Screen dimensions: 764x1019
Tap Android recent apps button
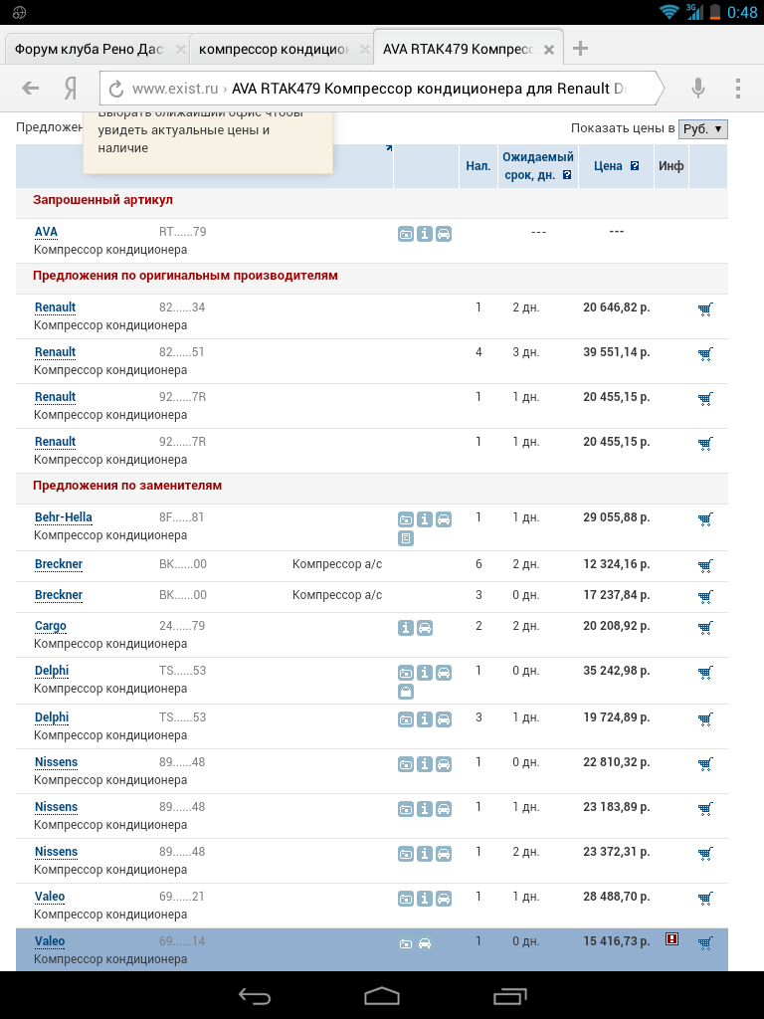[510, 995]
